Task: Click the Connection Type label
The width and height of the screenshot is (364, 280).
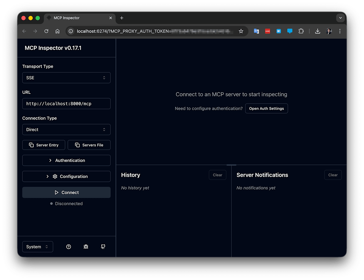Action: point(39,118)
